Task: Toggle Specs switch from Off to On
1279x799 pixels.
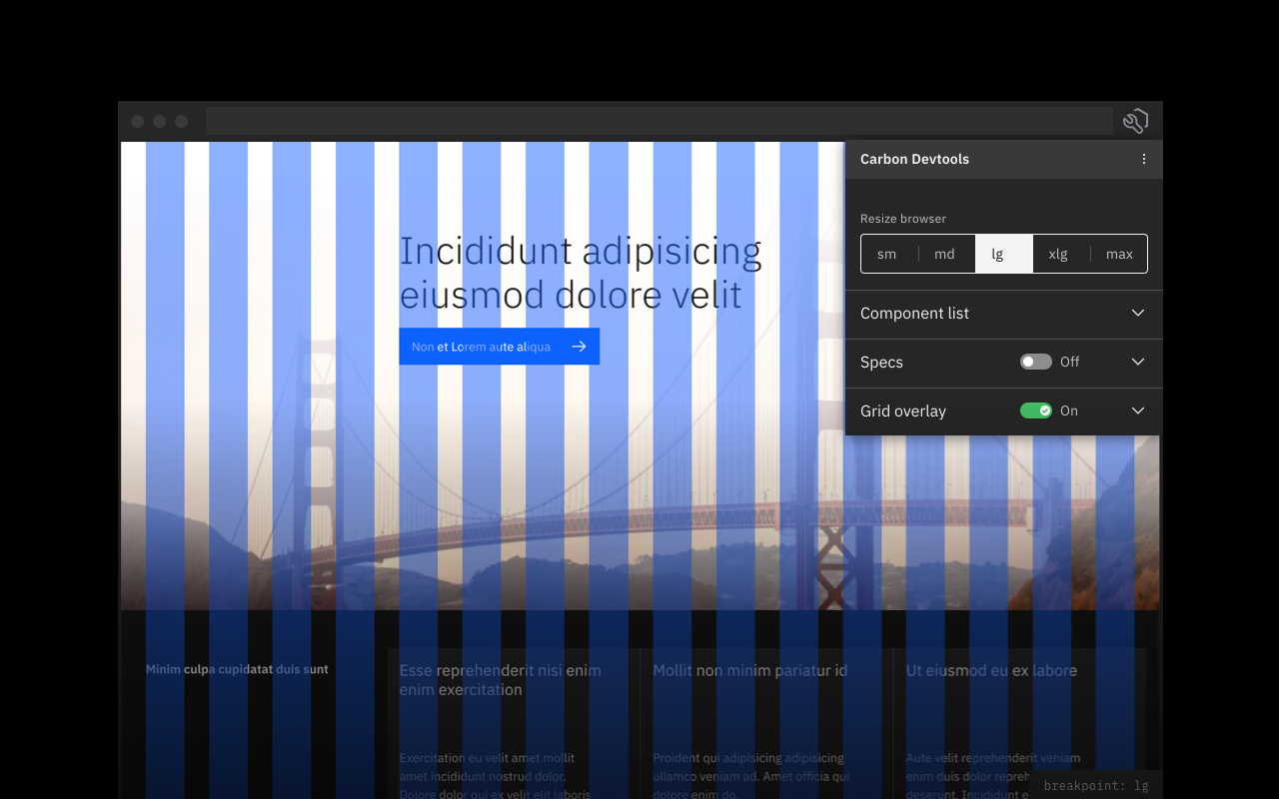Action: 1036,362
